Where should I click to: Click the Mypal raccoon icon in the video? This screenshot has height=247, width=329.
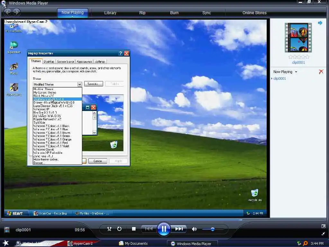pos(14,69)
